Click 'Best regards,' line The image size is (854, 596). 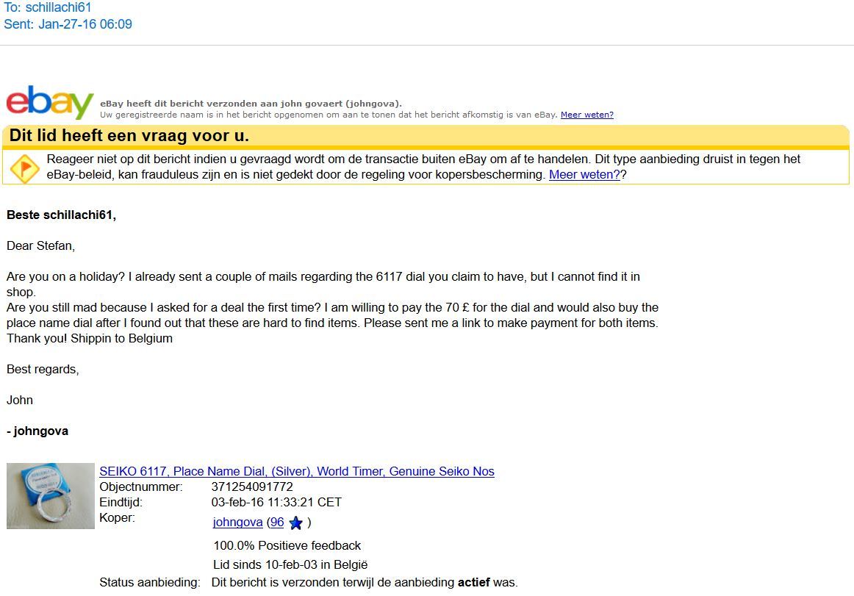[x=43, y=370]
